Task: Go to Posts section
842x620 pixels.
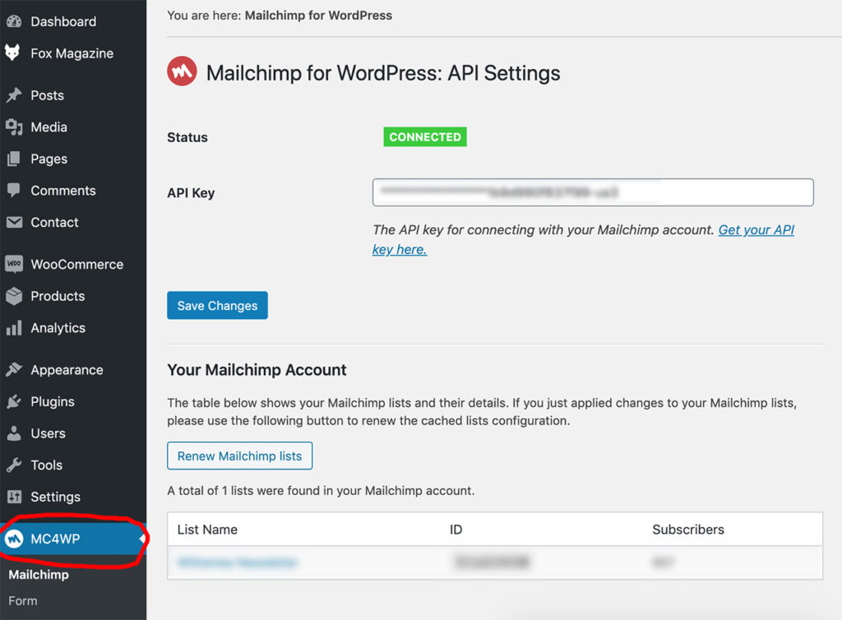Action: click(x=47, y=95)
